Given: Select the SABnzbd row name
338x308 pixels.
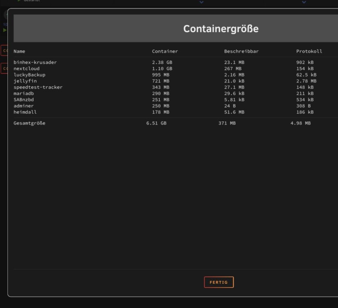Looking at the screenshot, I should pos(24,99).
